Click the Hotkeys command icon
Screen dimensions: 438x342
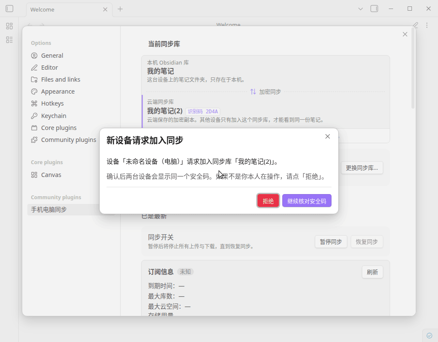click(34, 103)
